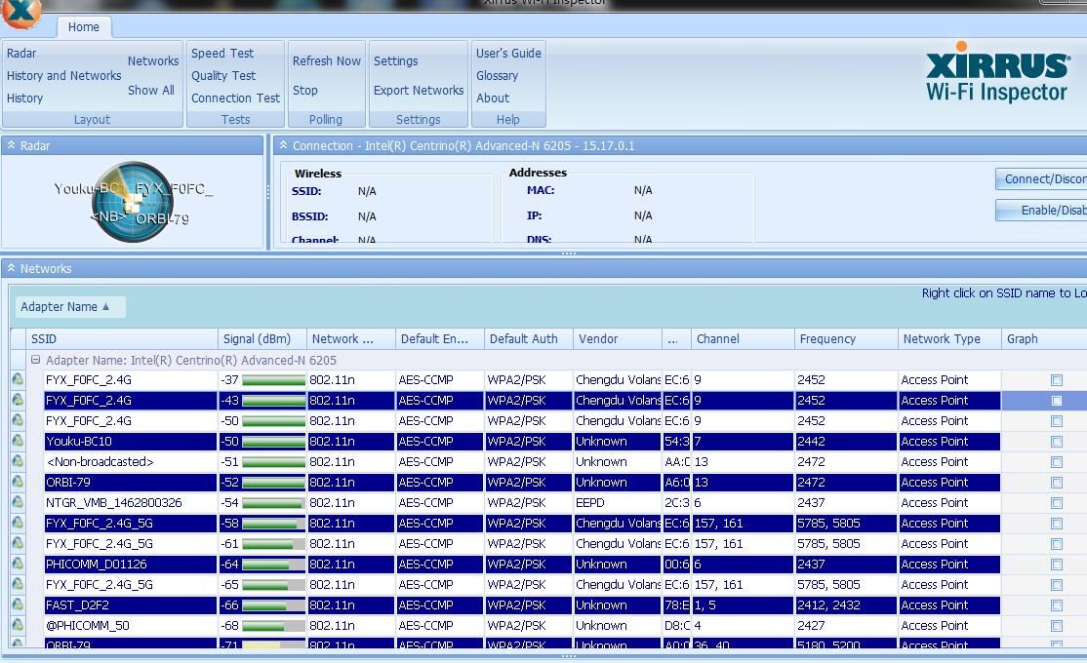Select @PHICOMM_50 SSID
This screenshot has width=1087, height=663.
131,626
